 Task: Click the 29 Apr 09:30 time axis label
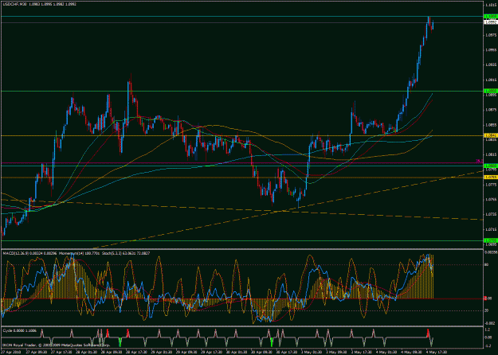click(185, 352)
